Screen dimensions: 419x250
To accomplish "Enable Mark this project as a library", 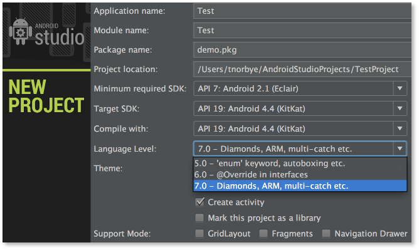I will [x=199, y=217].
